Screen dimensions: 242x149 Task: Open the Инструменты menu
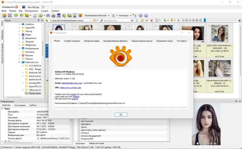(x=31, y=11)
